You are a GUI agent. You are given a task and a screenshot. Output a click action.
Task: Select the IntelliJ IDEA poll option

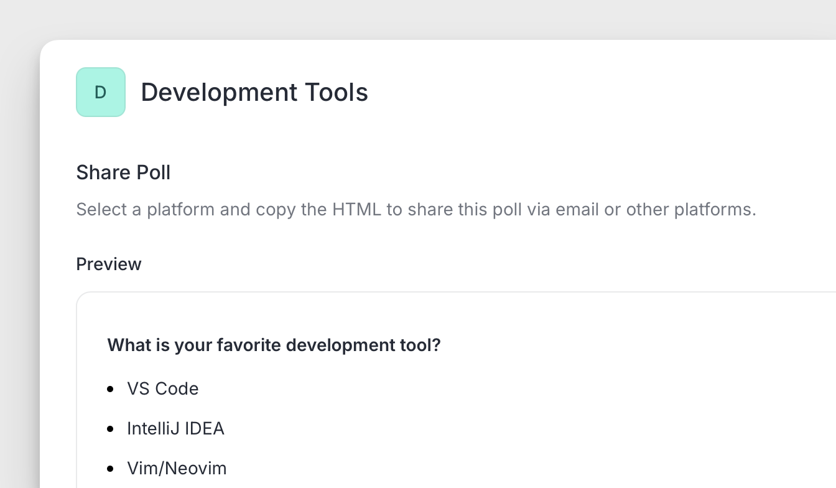click(175, 428)
